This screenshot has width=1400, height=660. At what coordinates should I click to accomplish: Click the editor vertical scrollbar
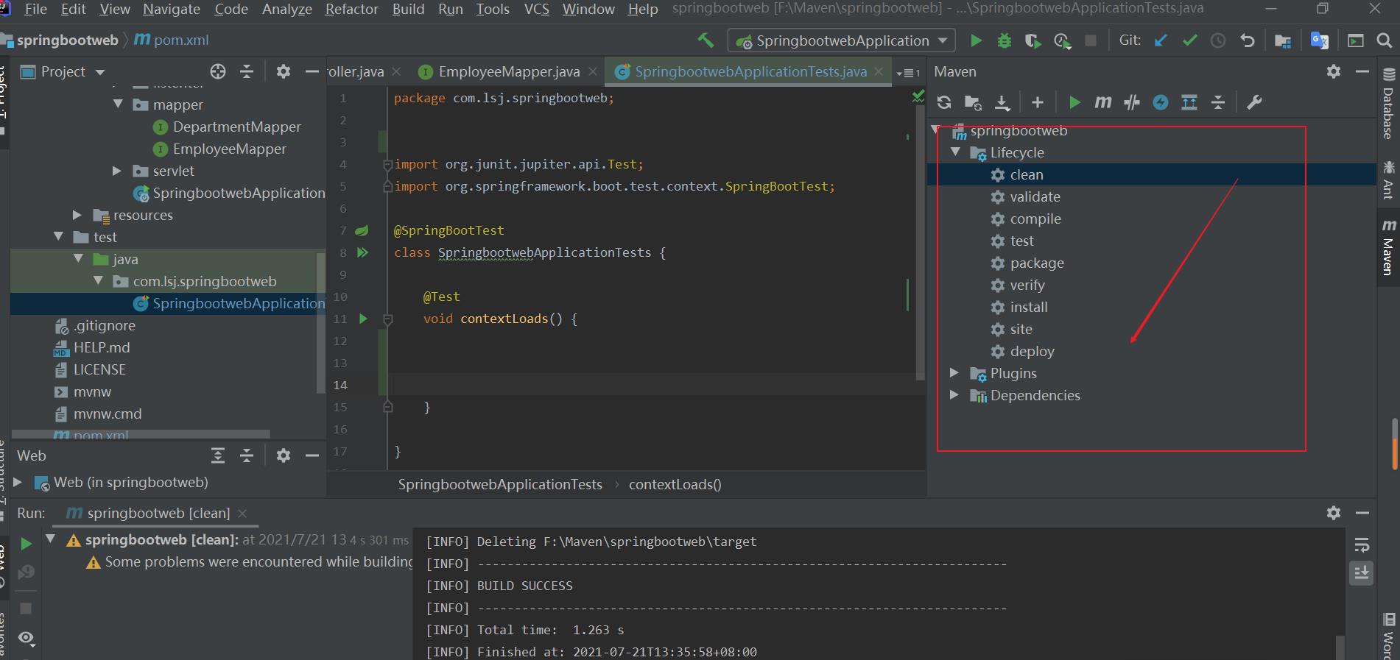(920, 243)
